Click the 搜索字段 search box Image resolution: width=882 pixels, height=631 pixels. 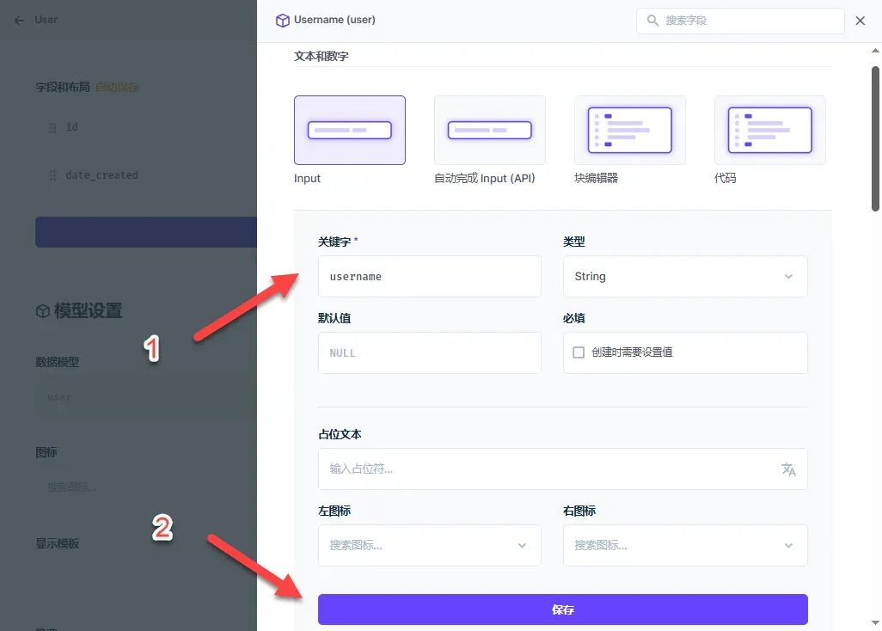(740, 21)
